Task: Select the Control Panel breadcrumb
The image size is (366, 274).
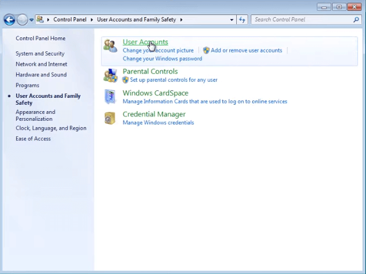Action: click(x=70, y=20)
